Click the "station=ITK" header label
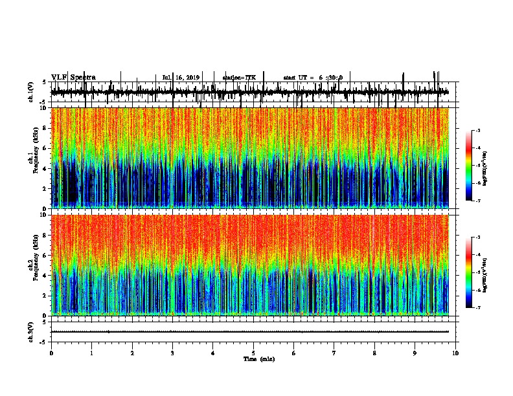This screenshot has width=513, height=396. pyautogui.click(x=239, y=78)
